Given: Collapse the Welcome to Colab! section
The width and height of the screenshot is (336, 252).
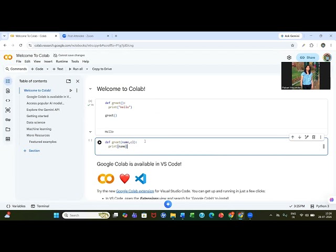Looking at the screenshot, I should tap(90, 89).
